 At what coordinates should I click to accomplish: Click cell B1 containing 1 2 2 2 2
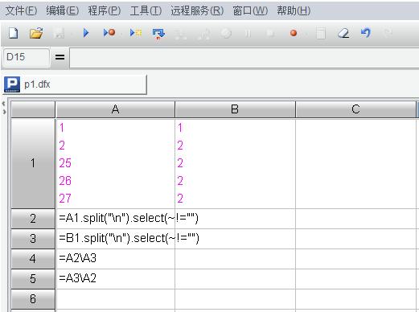(235, 163)
